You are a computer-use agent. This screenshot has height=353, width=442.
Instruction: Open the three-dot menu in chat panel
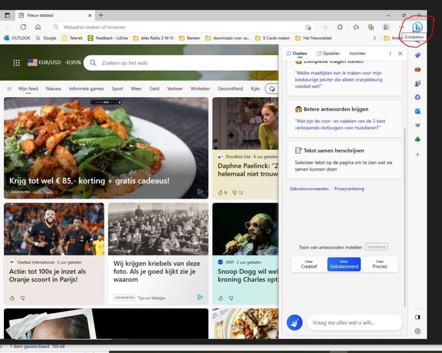tap(390, 54)
